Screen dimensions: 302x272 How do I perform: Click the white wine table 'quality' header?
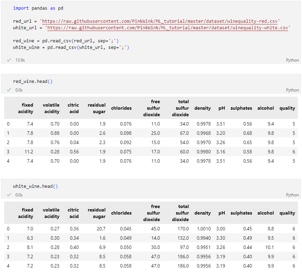pos(287,213)
